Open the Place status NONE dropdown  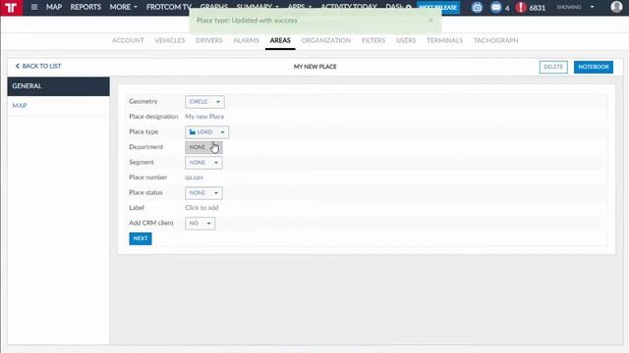[x=203, y=193]
